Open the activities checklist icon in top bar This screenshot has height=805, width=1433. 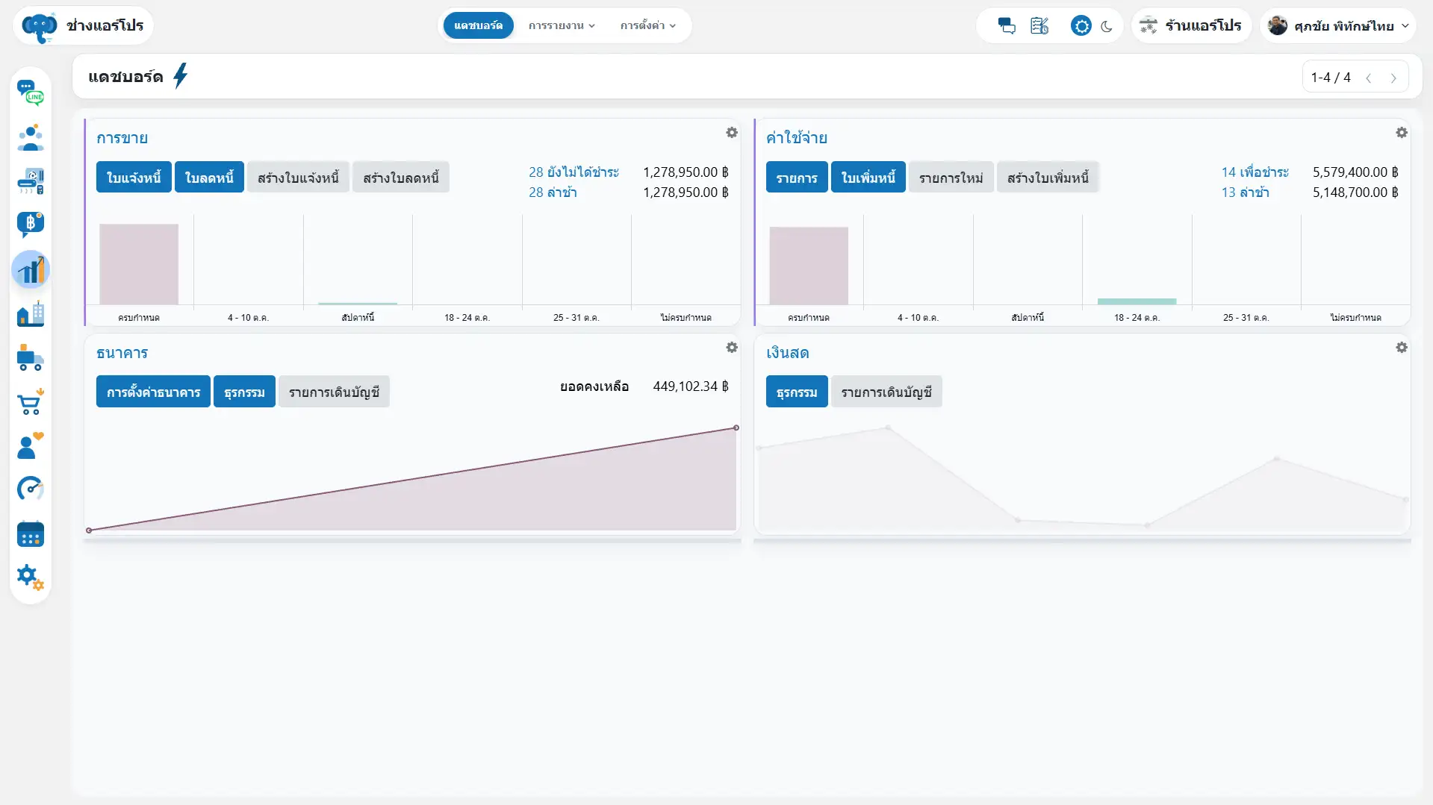click(1039, 26)
